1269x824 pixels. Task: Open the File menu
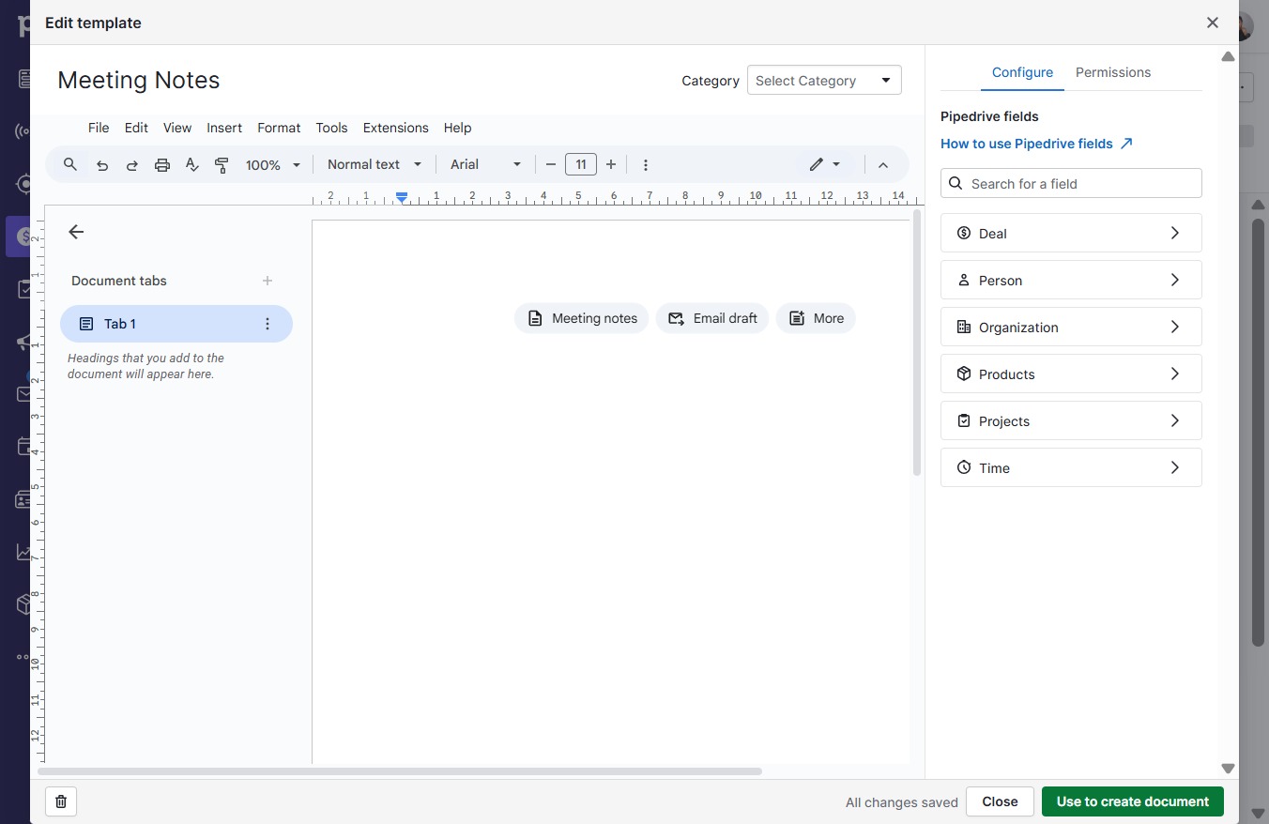pos(99,128)
